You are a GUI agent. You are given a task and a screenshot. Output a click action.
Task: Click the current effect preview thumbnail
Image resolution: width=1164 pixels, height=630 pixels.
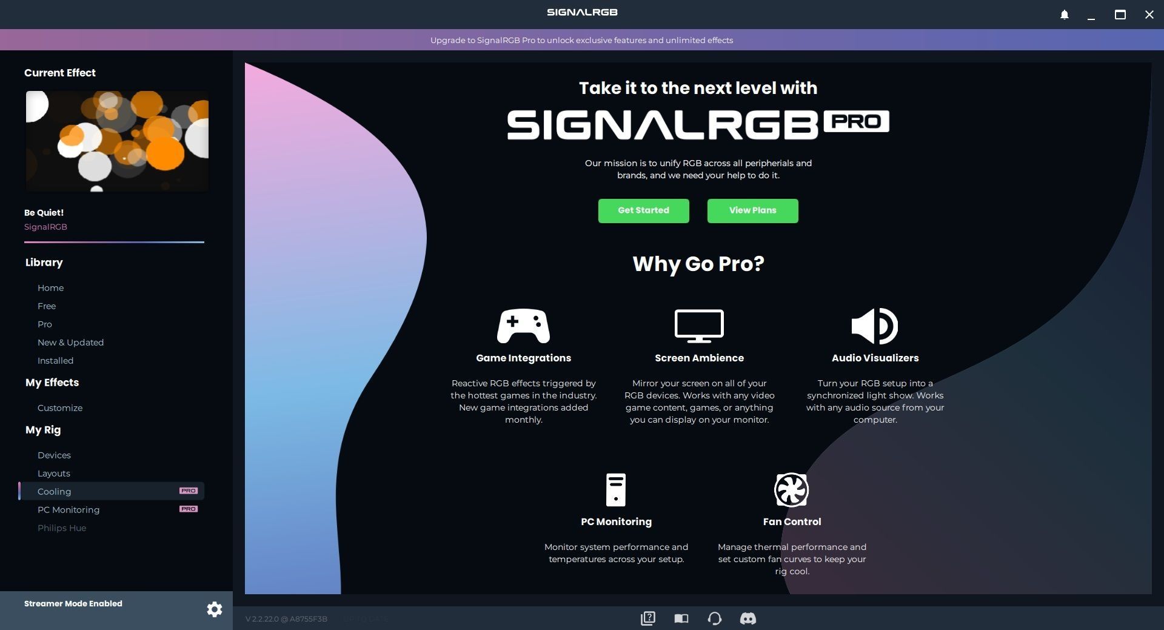(117, 141)
